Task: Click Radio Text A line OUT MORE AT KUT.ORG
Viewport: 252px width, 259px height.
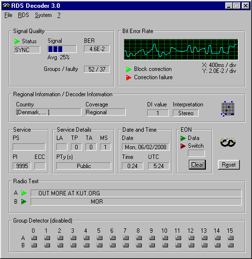Action: pos(136,193)
